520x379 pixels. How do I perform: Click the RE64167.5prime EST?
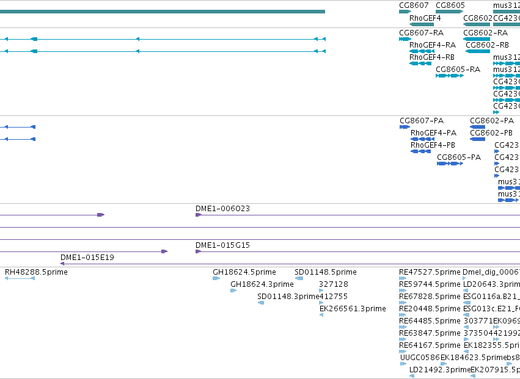430,345
